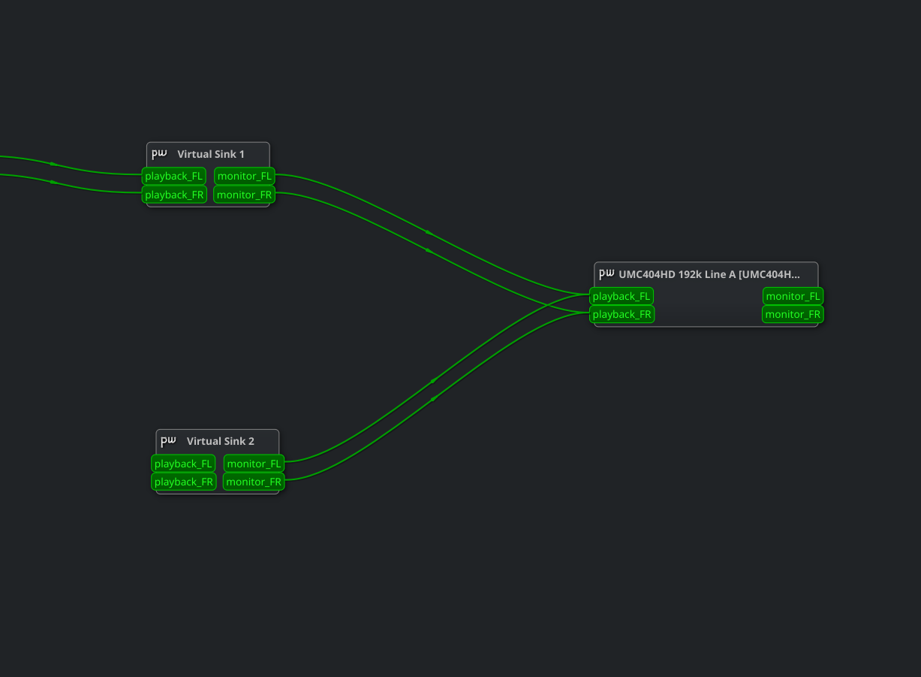The height and width of the screenshot is (677, 921).
Task: Click monitor_FL port on Virtual Sink 2
Action: click(x=254, y=464)
